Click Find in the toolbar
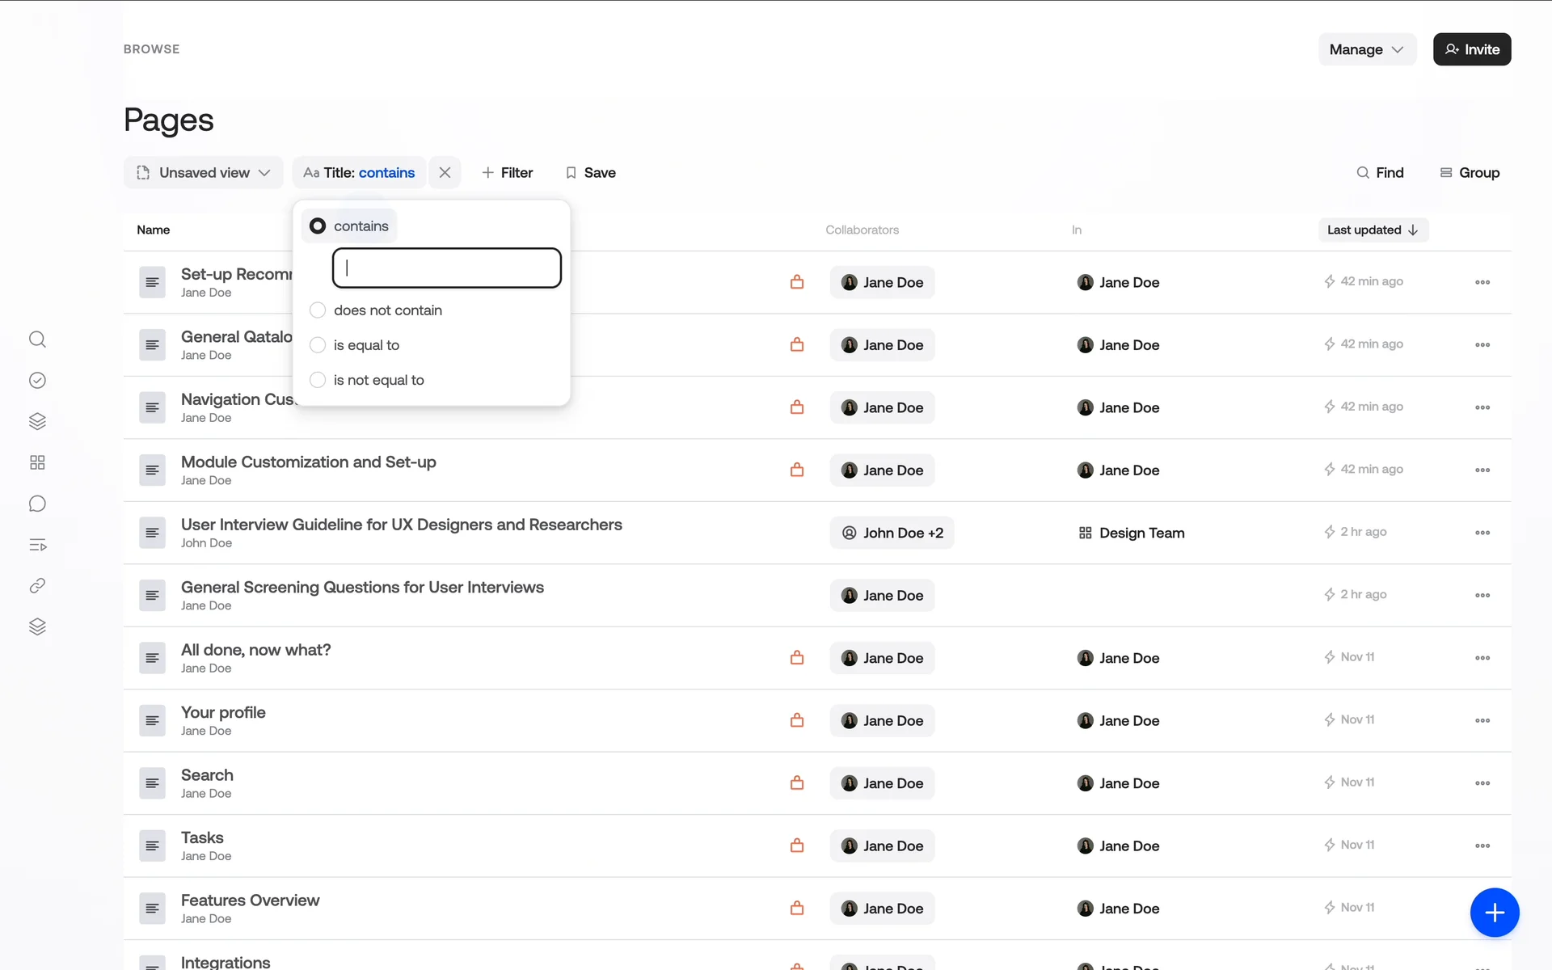The image size is (1552, 970). [x=1380, y=173]
